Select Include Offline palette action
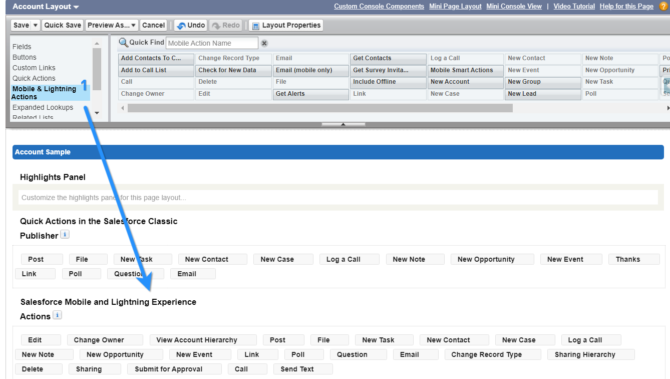This screenshot has width=670, height=379. pos(388,82)
